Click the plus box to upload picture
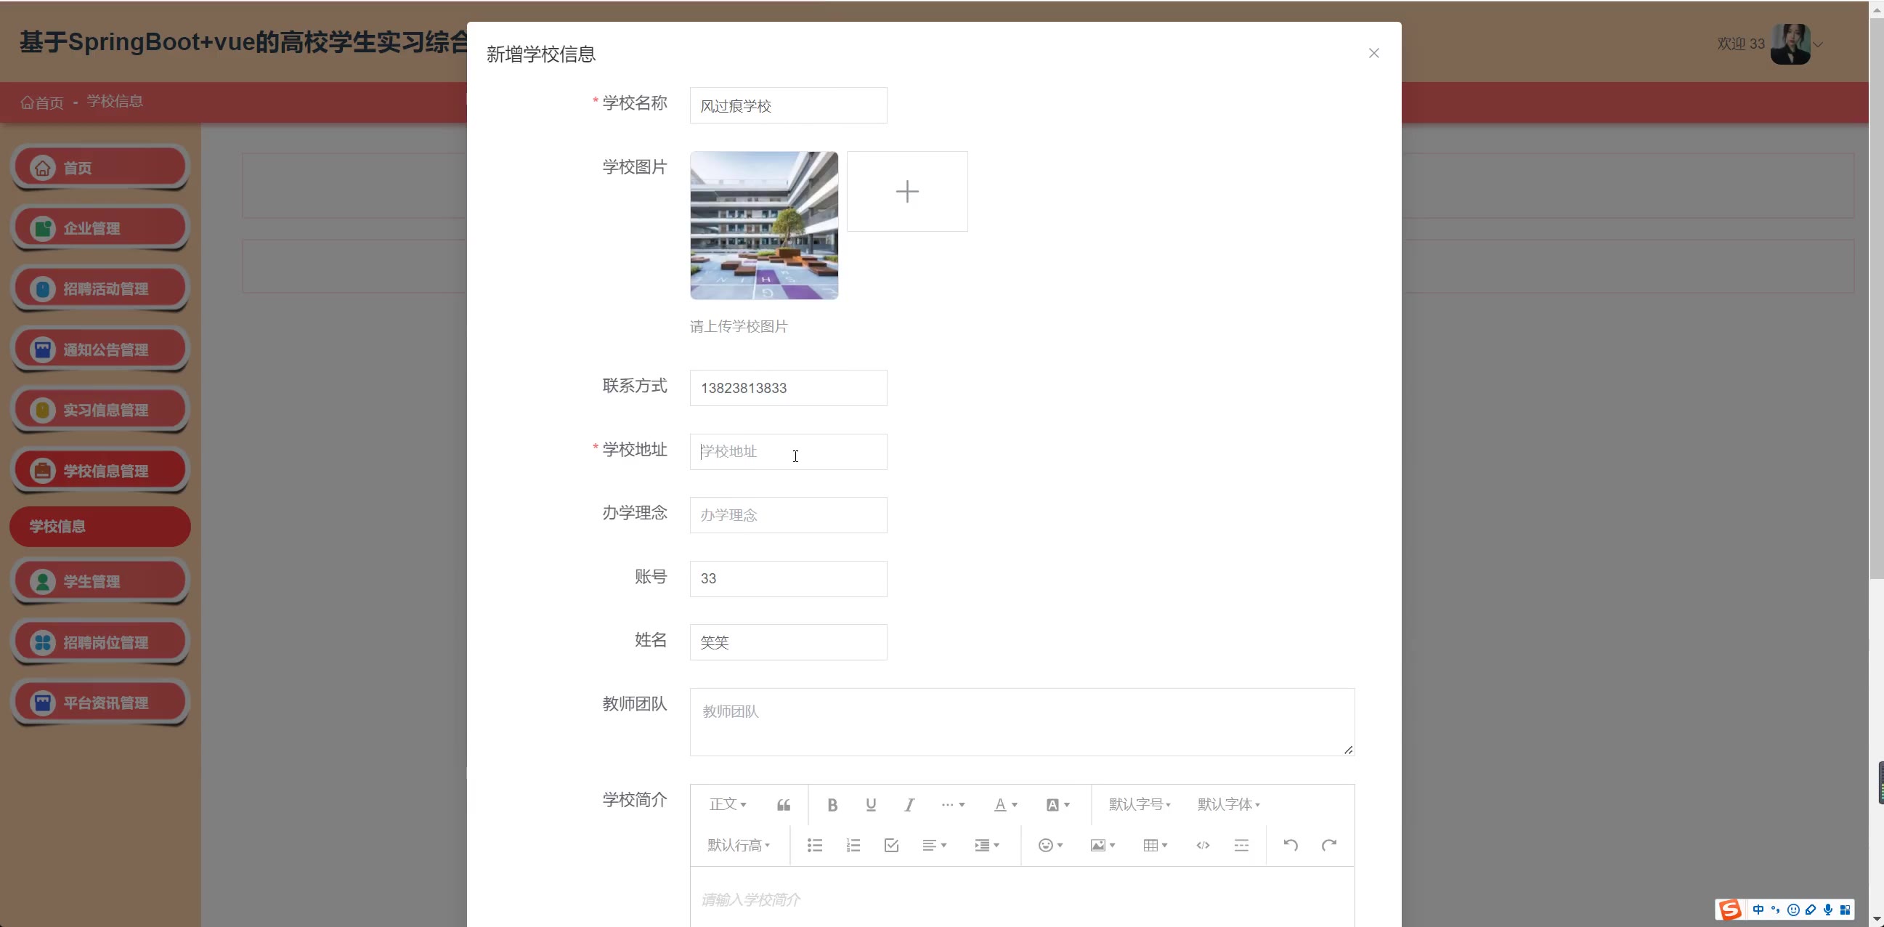The height and width of the screenshot is (927, 1884). 907,192
